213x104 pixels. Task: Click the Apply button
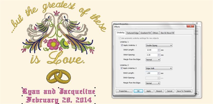point(149,91)
